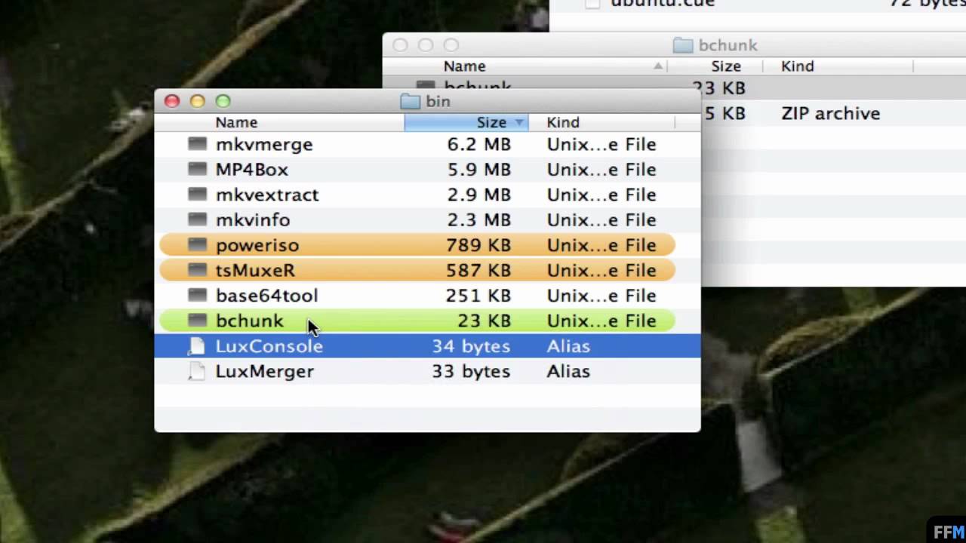Click the ZIP archive kind in bchunk window
This screenshot has width=966, height=543.
[x=831, y=113]
